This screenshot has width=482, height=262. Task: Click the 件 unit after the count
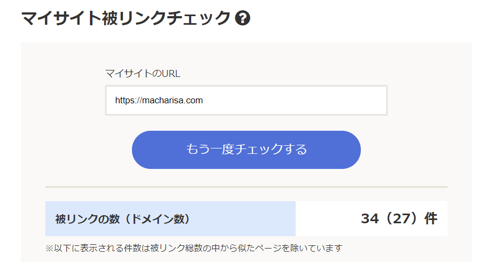pos(431,219)
